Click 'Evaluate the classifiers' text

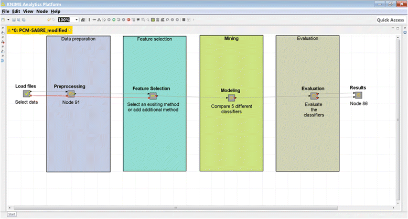pyautogui.click(x=314, y=109)
